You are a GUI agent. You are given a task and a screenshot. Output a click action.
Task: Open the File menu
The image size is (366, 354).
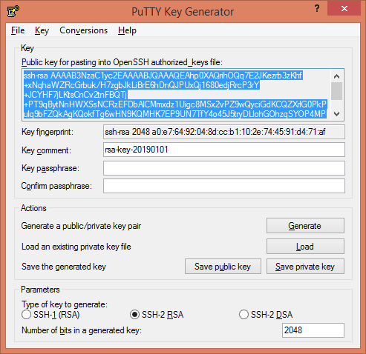click(18, 30)
